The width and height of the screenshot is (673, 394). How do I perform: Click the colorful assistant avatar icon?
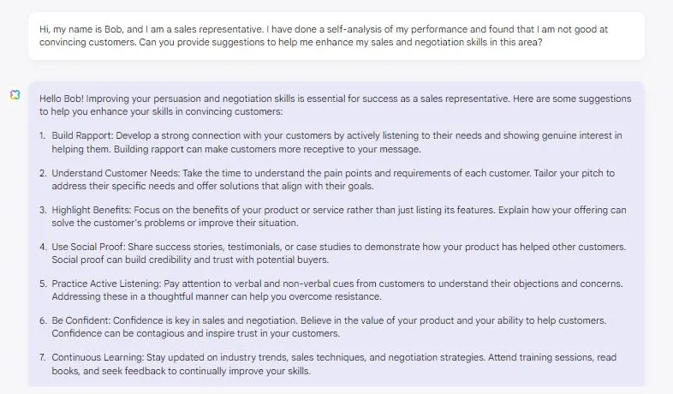click(x=15, y=94)
